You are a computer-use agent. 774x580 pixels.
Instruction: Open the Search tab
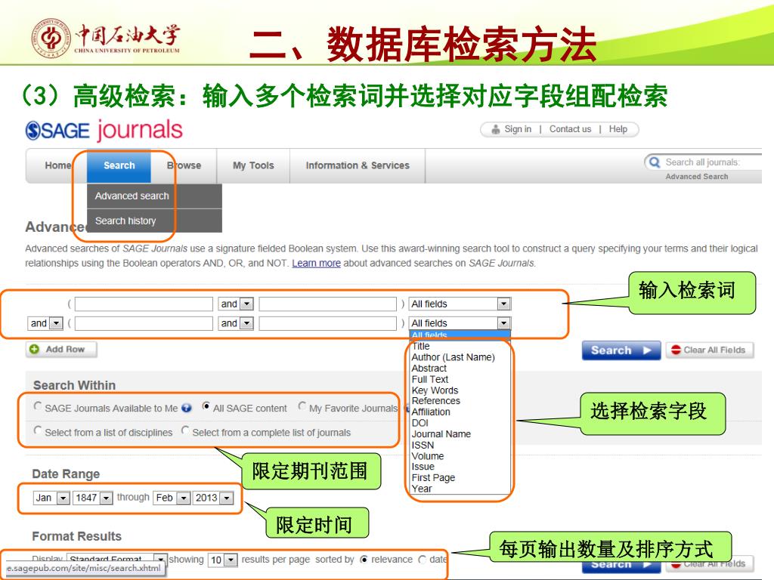[119, 165]
